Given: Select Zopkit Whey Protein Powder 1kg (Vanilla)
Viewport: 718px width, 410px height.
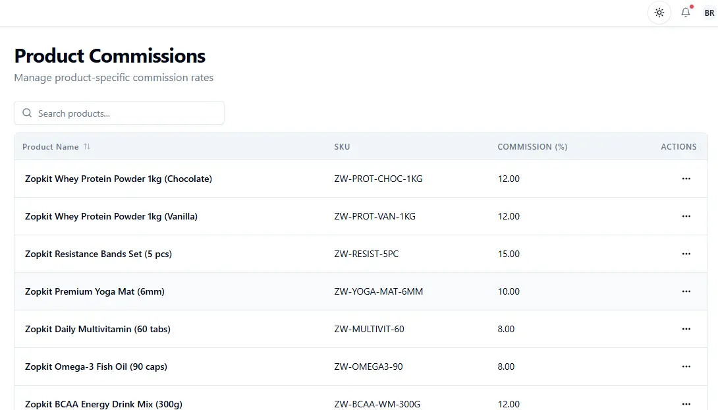Looking at the screenshot, I should click(x=111, y=216).
